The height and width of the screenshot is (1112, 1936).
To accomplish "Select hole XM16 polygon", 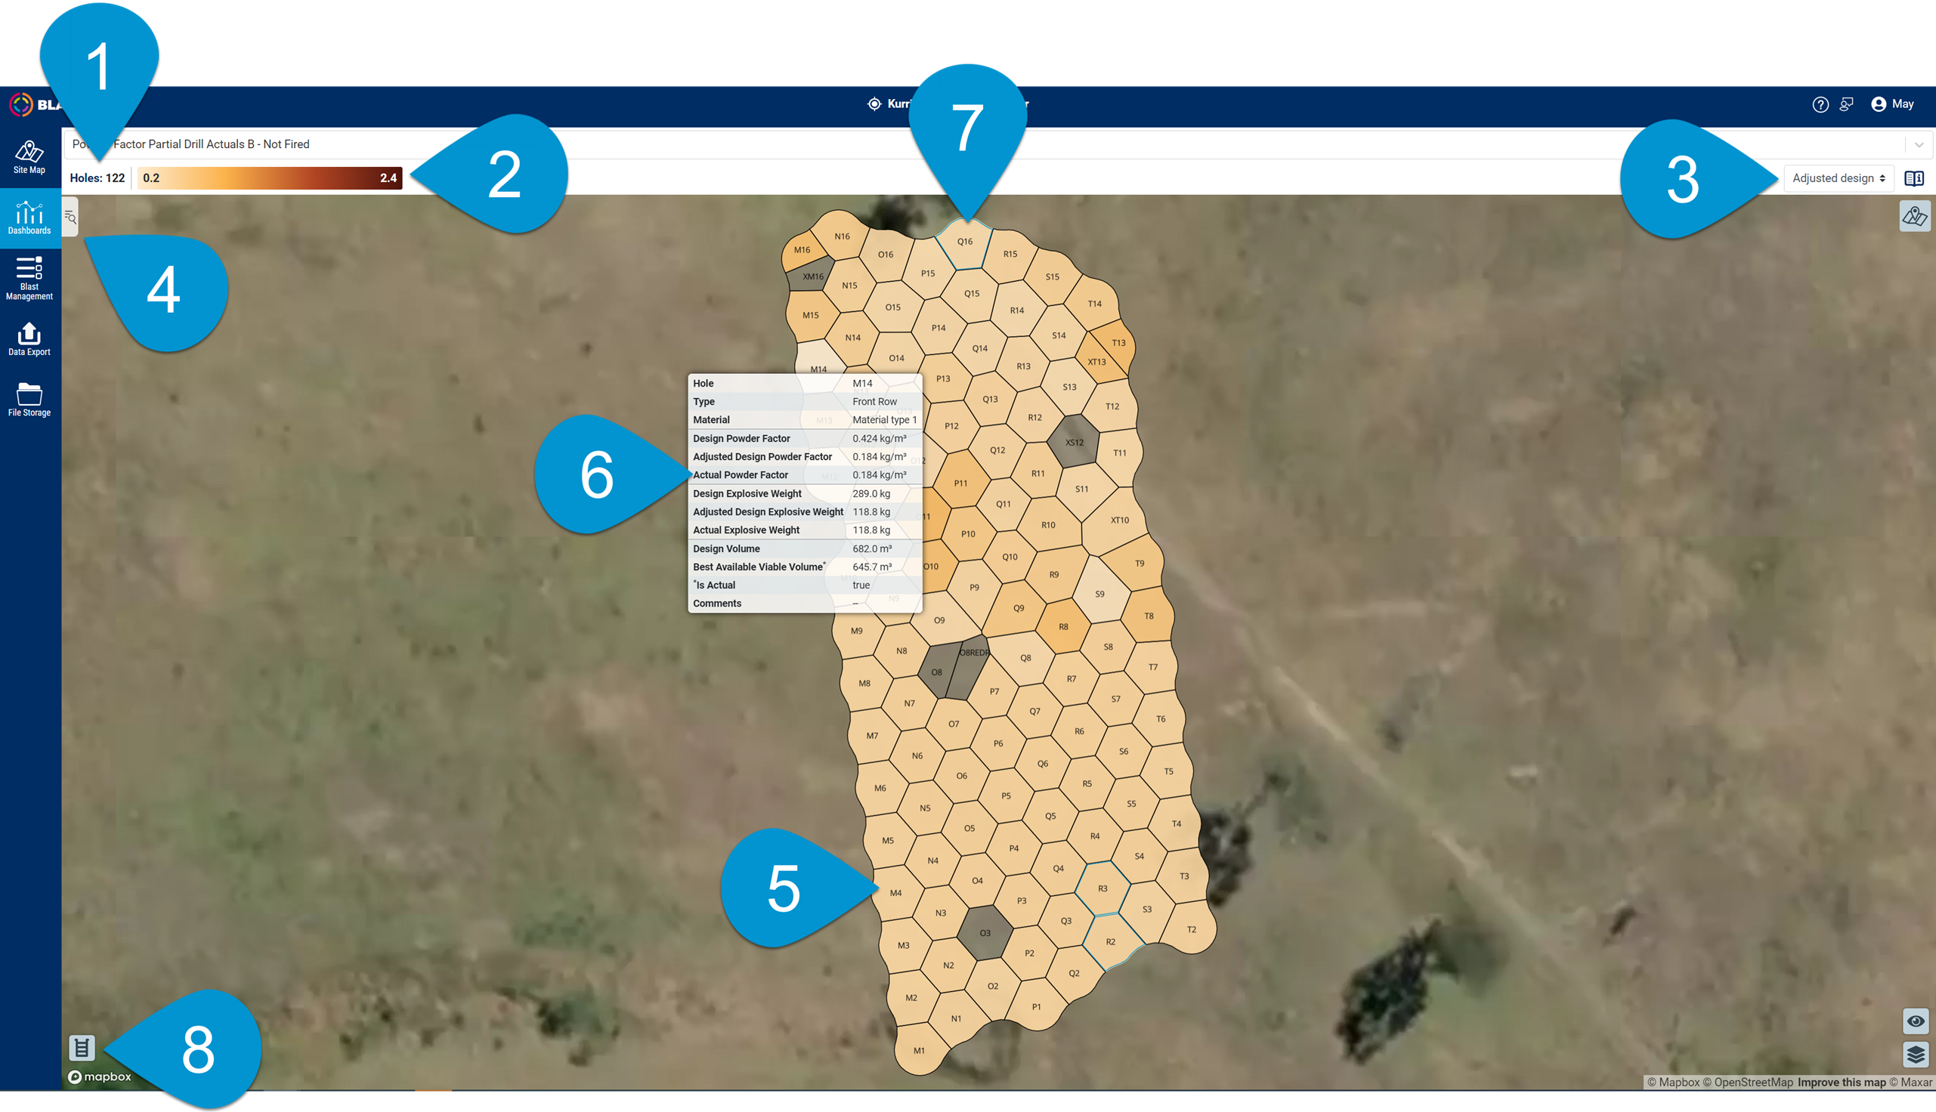I will [x=812, y=276].
